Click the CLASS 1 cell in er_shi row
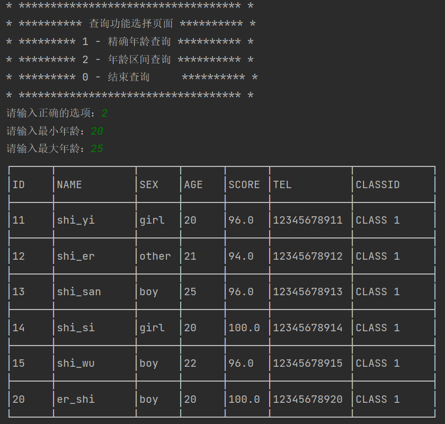 pyautogui.click(x=378, y=399)
